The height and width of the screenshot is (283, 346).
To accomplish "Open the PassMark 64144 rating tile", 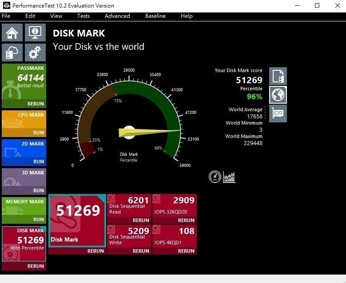I will (x=24, y=82).
